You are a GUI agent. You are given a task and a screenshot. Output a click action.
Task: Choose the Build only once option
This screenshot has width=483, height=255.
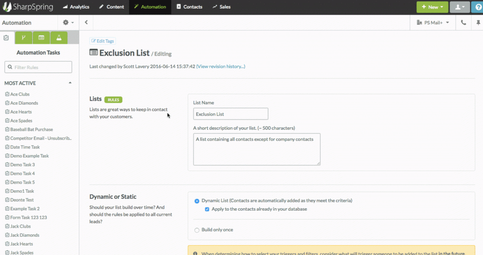[197, 230]
